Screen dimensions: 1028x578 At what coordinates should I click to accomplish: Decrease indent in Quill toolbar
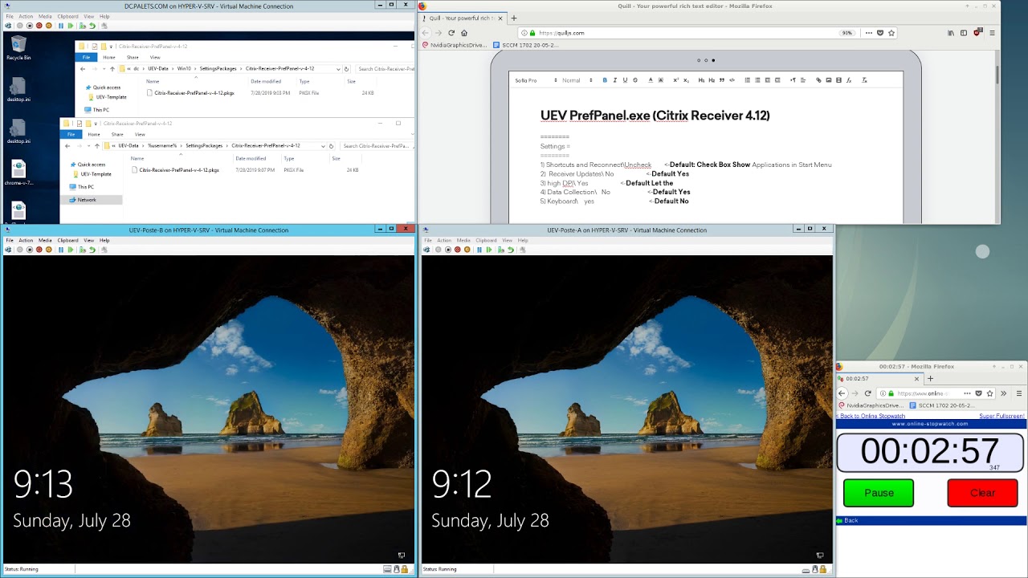[767, 80]
